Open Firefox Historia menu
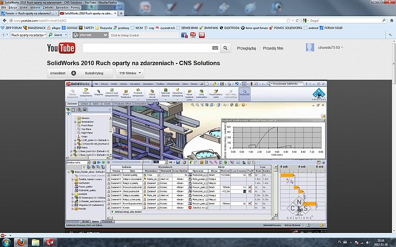Screen dimensions: 396x247 point(35,7)
